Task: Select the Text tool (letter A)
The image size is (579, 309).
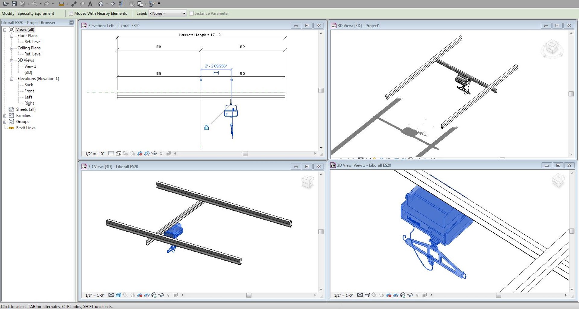Action: click(x=90, y=4)
